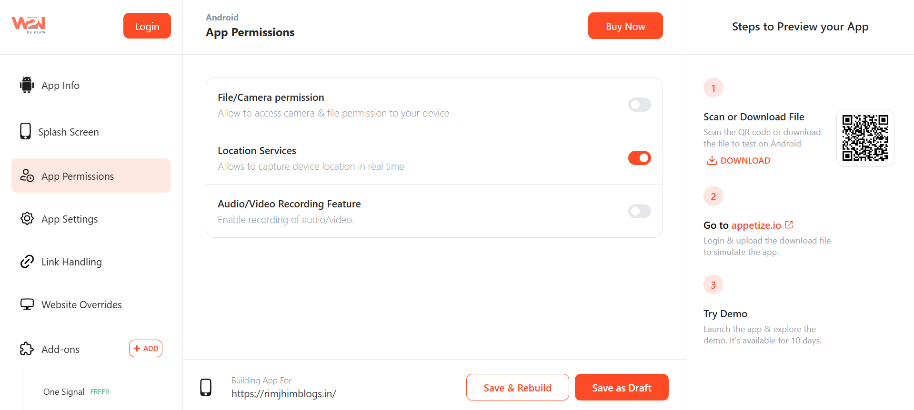
Task: Click the Login button
Action: (147, 26)
